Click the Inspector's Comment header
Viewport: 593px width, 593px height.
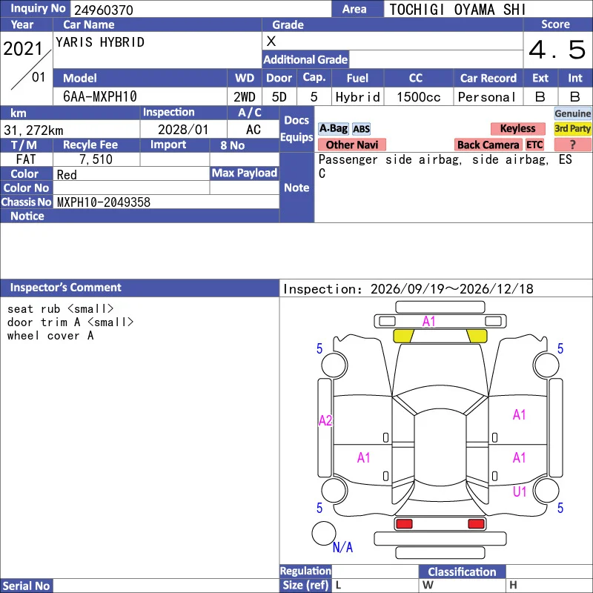click(66, 288)
